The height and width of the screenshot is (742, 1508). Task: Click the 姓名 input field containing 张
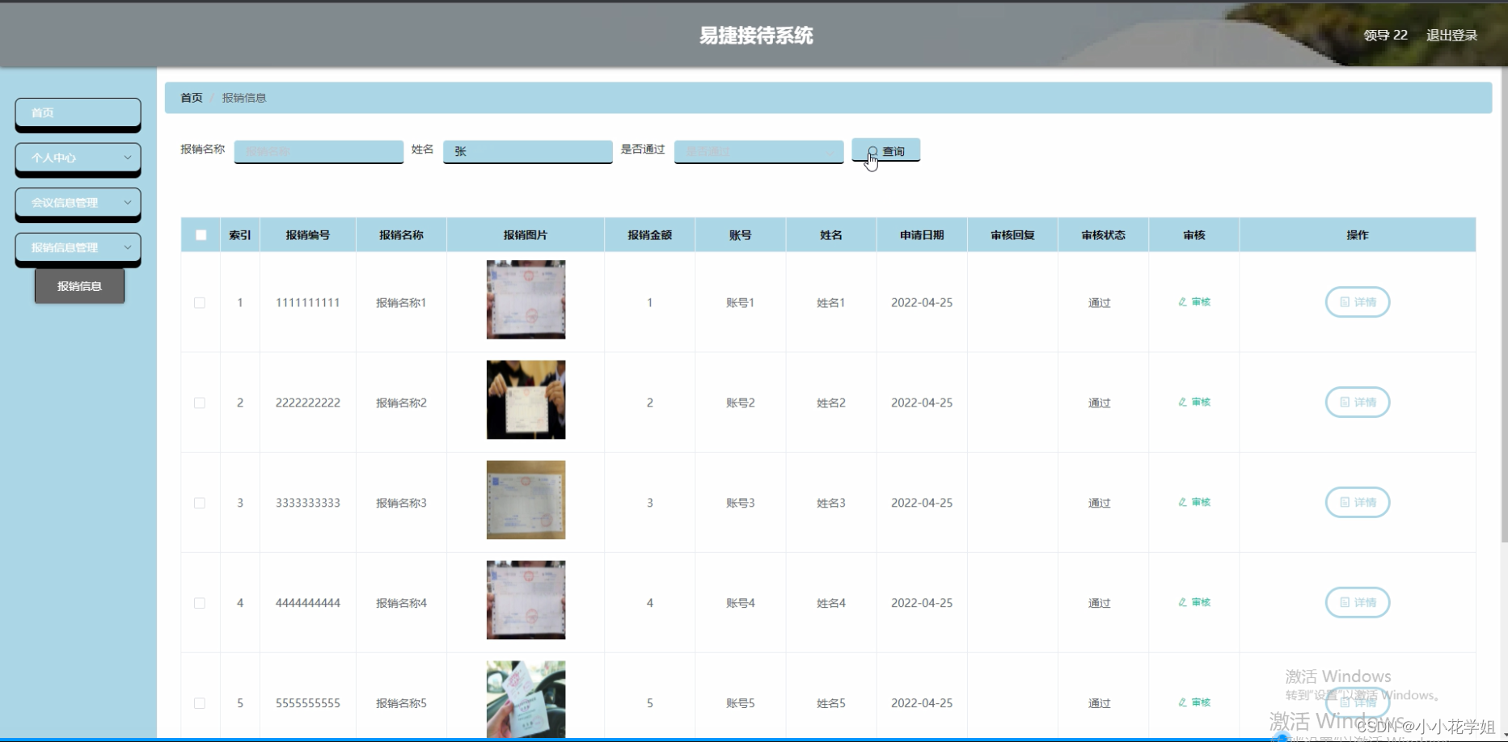tap(526, 151)
